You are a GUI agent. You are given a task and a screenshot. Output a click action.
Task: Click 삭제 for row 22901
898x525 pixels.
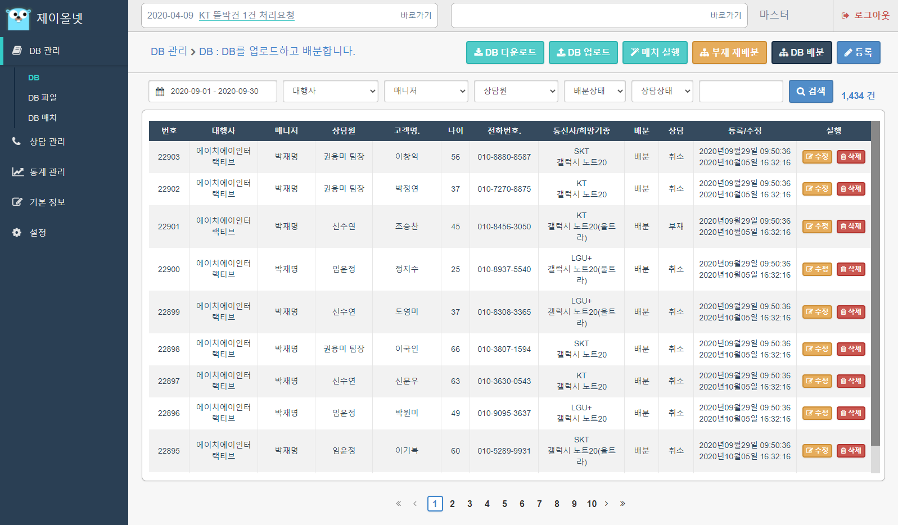tap(851, 227)
